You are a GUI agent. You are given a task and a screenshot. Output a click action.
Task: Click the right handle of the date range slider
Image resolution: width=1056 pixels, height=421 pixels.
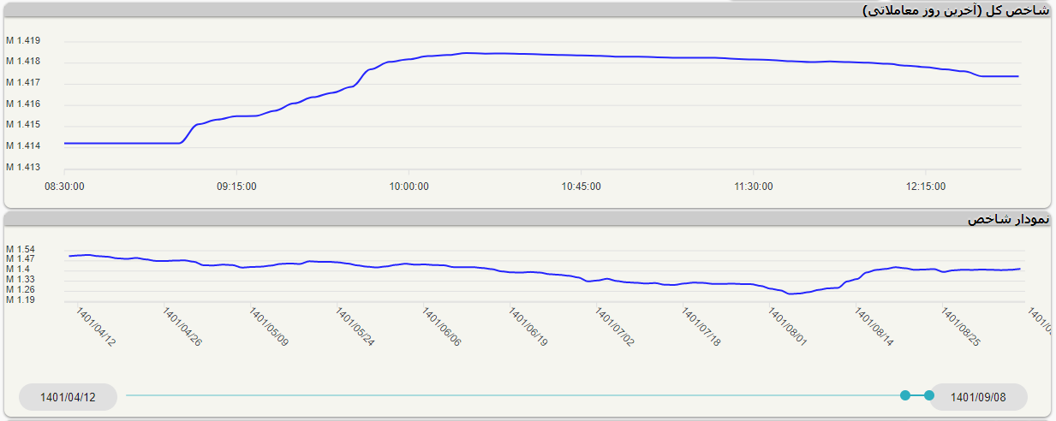click(929, 395)
